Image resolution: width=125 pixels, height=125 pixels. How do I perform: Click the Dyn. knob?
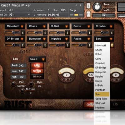pyautogui.click(x=31, y=84)
